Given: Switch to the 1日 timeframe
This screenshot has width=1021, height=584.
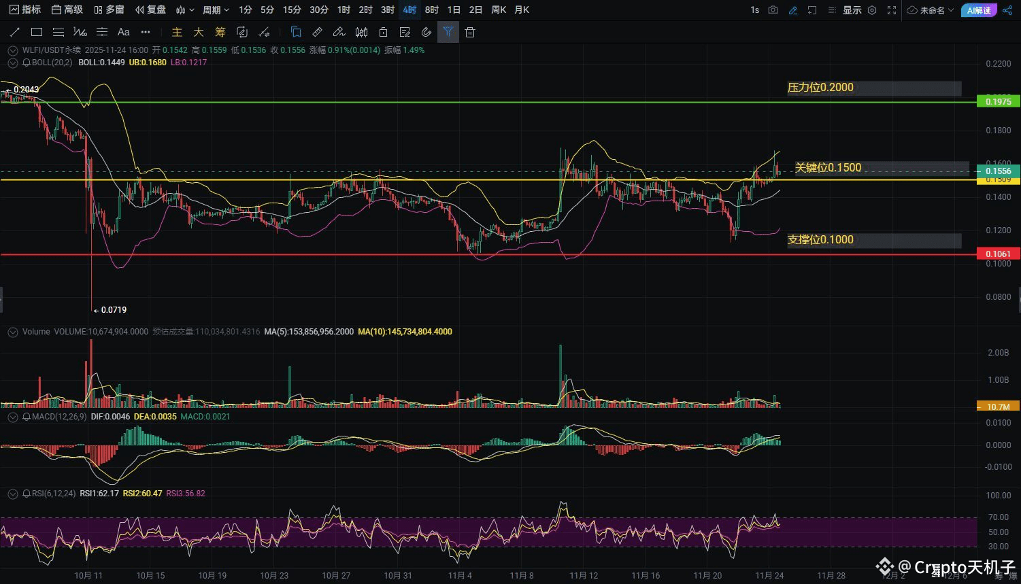Looking at the screenshot, I should click(454, 10).
